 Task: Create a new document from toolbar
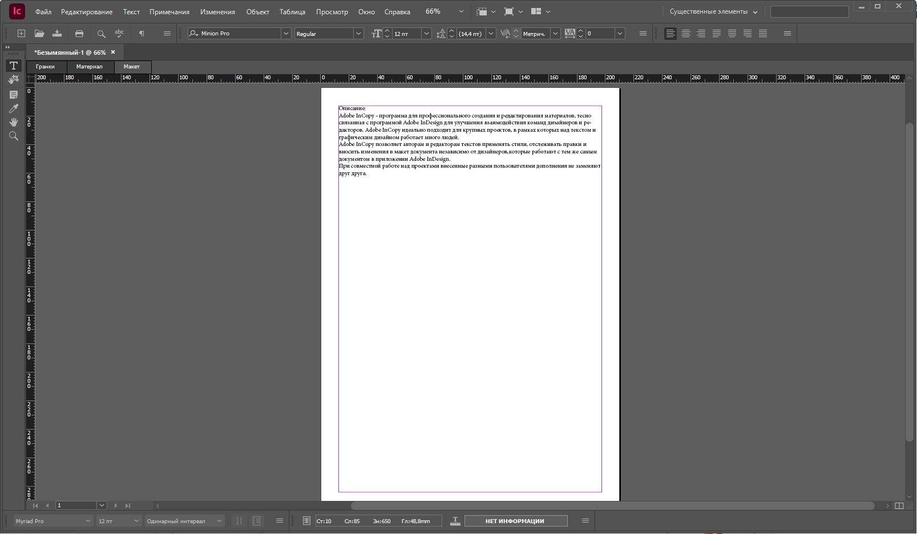click(x=21, y=34)
